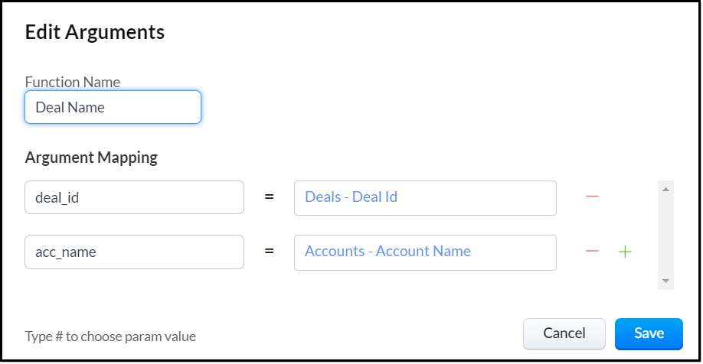Add a new argument mapping row
Image resolution: width=703 pixels, height=364 pixels.
point(625,252)
